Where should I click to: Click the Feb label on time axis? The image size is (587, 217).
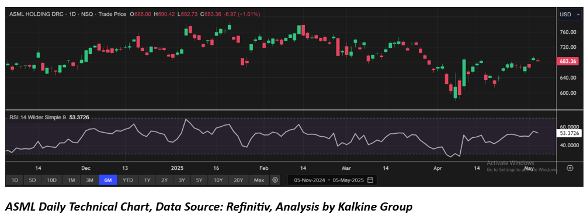[x=264, y=168]
